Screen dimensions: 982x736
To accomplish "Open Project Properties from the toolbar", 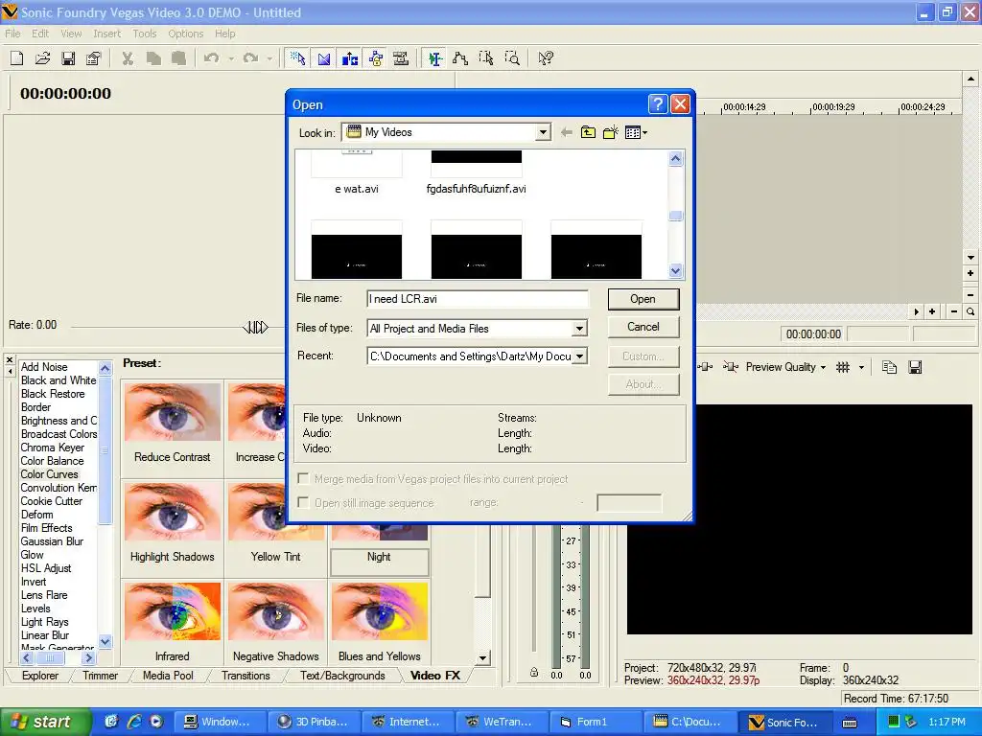I will point(93,58).
